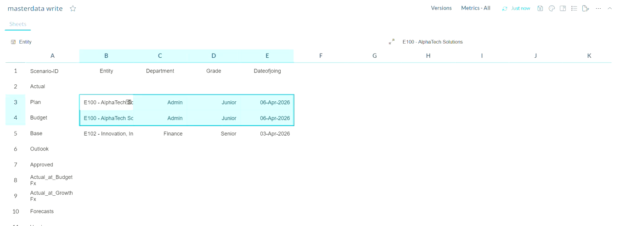The width and height of the screenshot is (620, 226).
Task: Star the masterdata write page as favorite
Action: click(x=73, y=9)
